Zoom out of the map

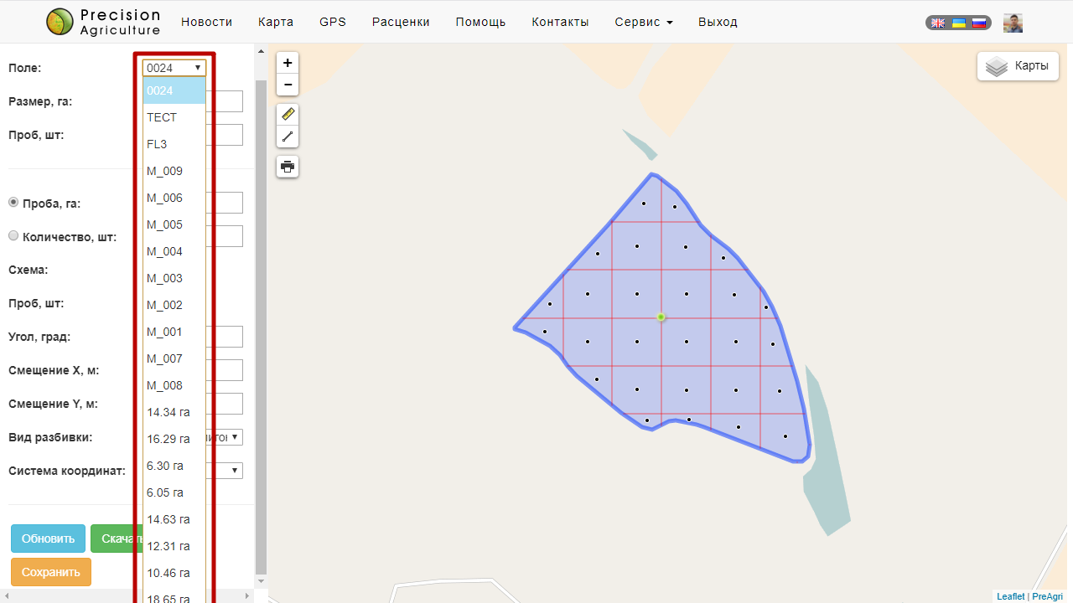point(288,85)
